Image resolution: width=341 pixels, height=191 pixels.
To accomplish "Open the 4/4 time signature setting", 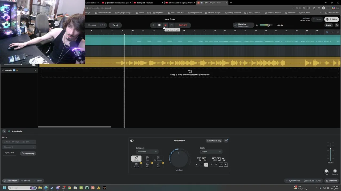I will point(102,25).
